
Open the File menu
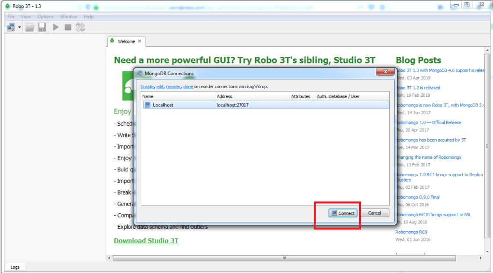[11, 17]
